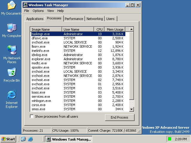Open the Start menu
The width and height of the screenshot is (191, 143).
click(8, 139)
